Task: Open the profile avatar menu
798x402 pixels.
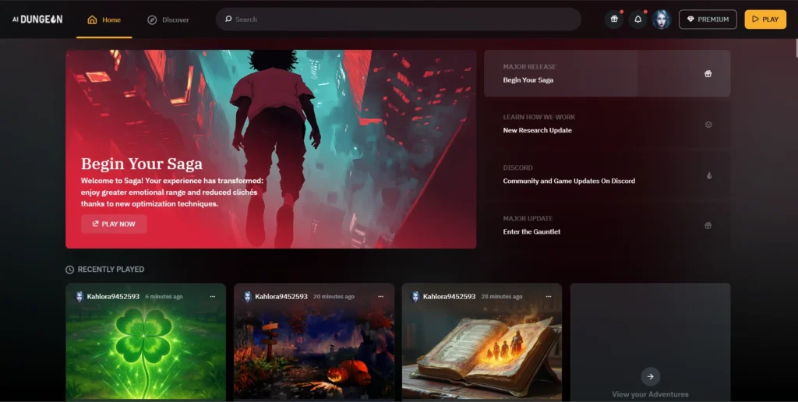Action: coord(661,19)
